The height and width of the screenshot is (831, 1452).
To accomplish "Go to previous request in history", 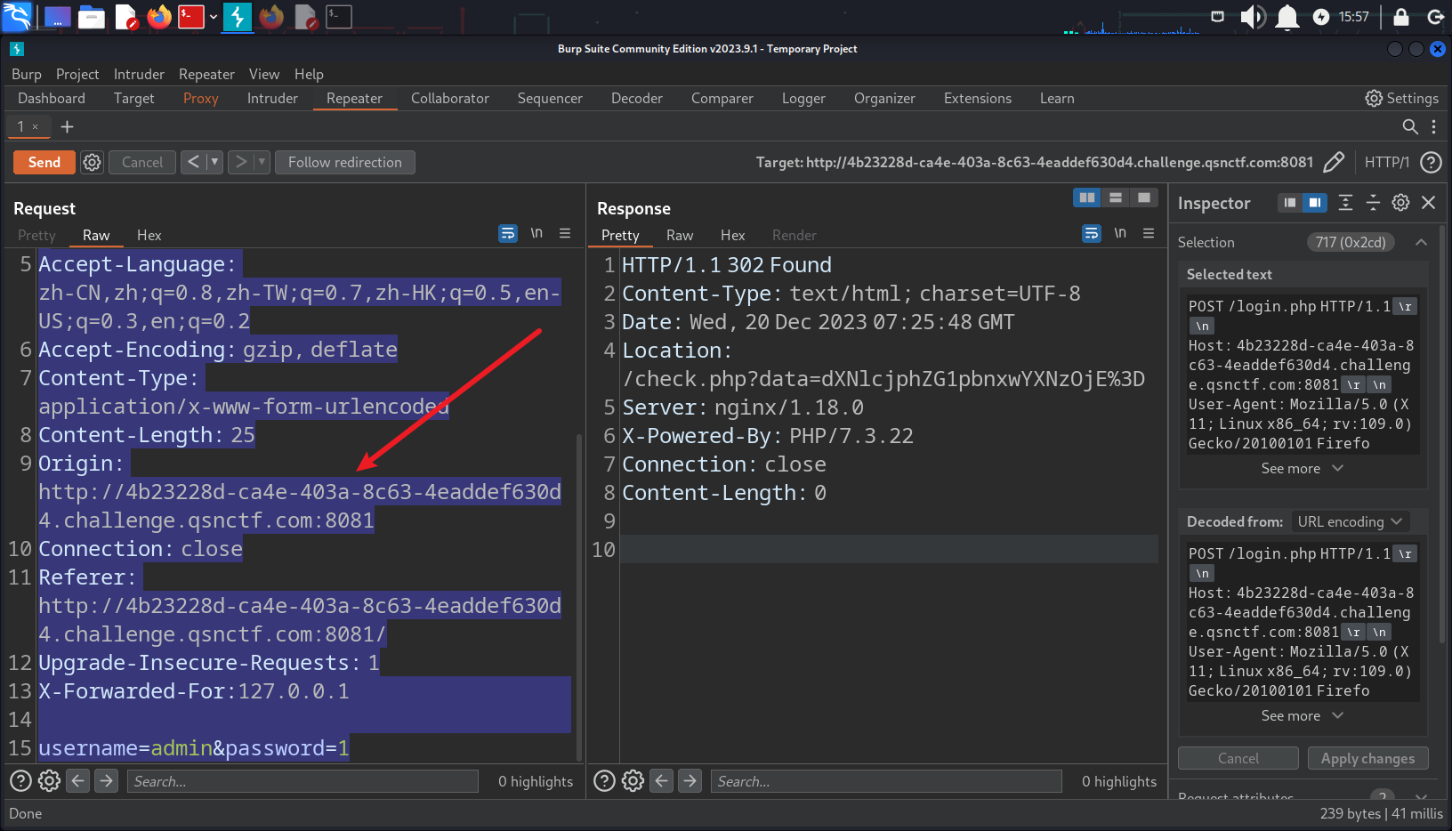I will click(x=193, y=162).
